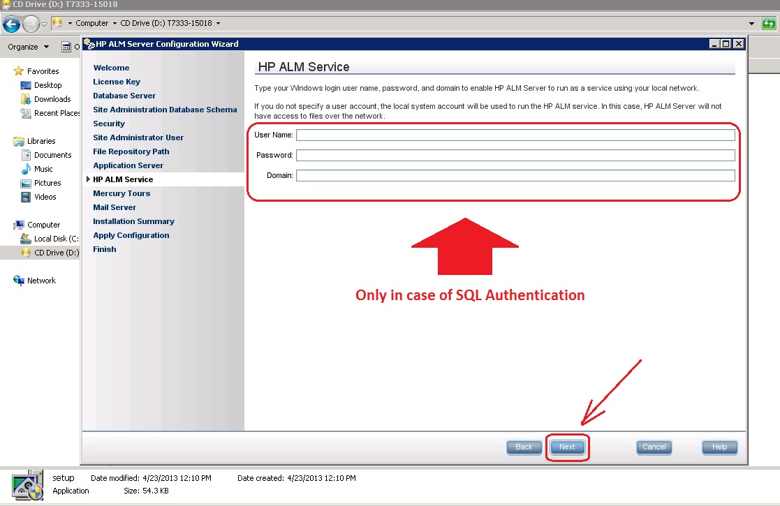
Task: Click the Password input field
Action: coord(515,155)
